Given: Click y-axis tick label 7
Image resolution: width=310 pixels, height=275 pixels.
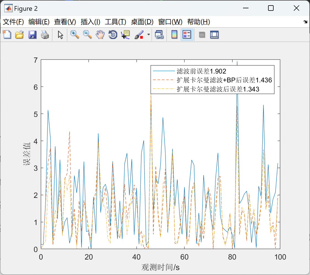Looking at the screenshot, I should (36, 60).
